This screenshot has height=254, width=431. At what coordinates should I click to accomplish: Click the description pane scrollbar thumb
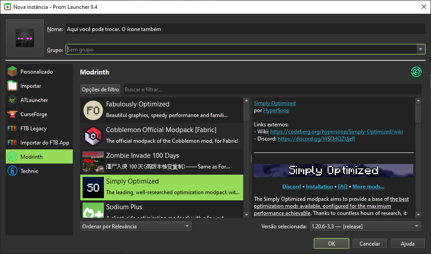(418, 113)
